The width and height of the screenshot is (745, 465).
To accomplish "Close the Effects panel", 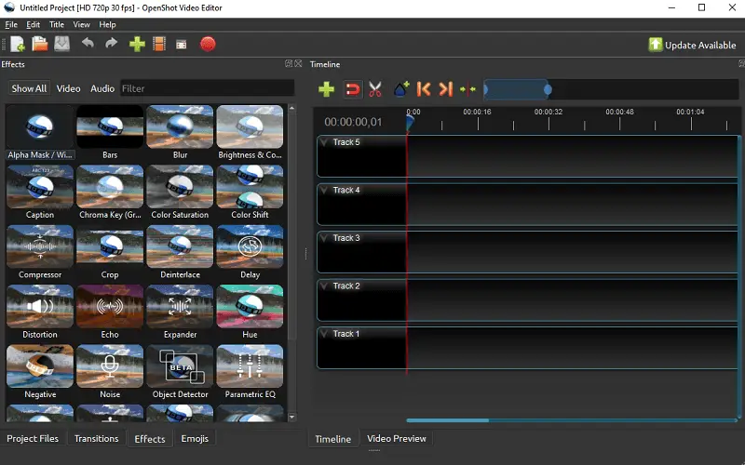I will click(298, 63).
